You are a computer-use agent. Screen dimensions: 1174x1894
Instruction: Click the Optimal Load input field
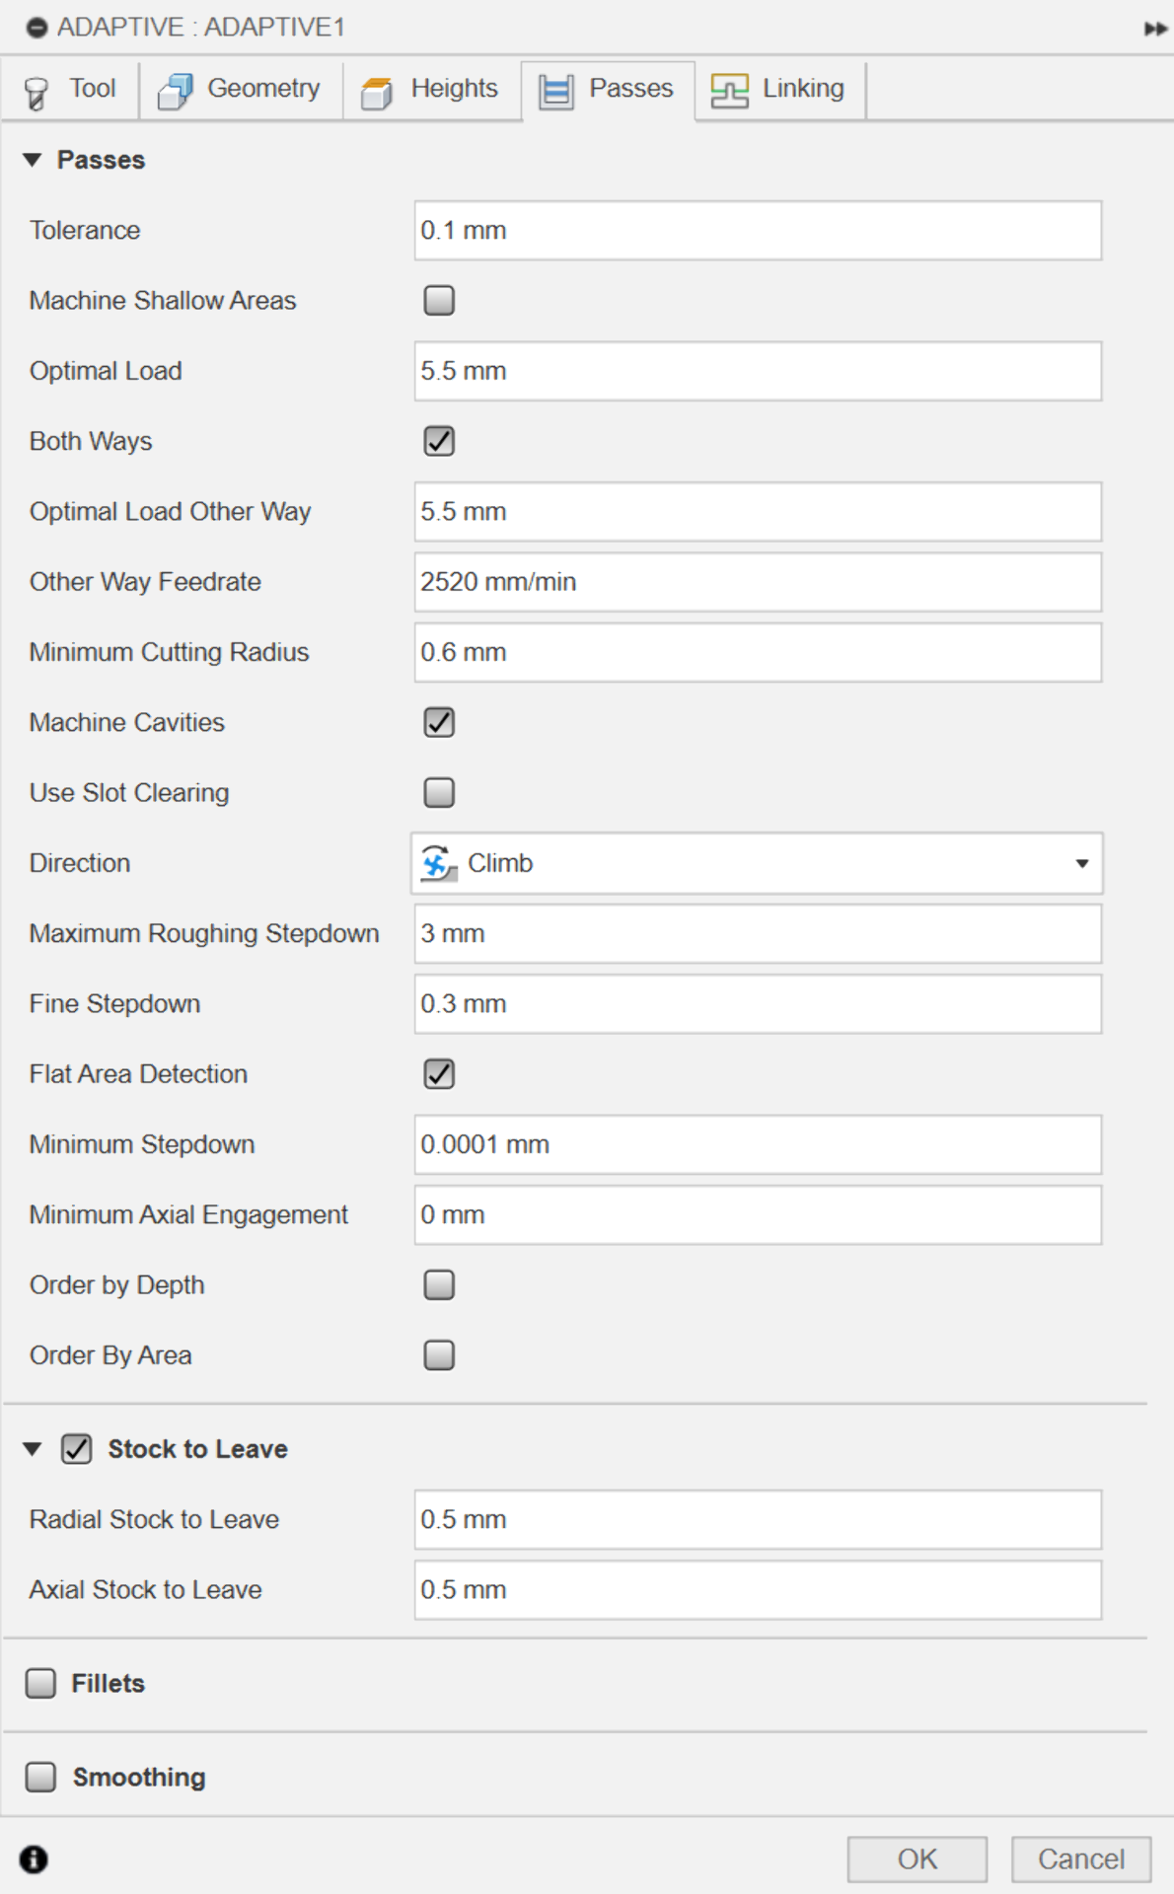[x=757, y=371]
